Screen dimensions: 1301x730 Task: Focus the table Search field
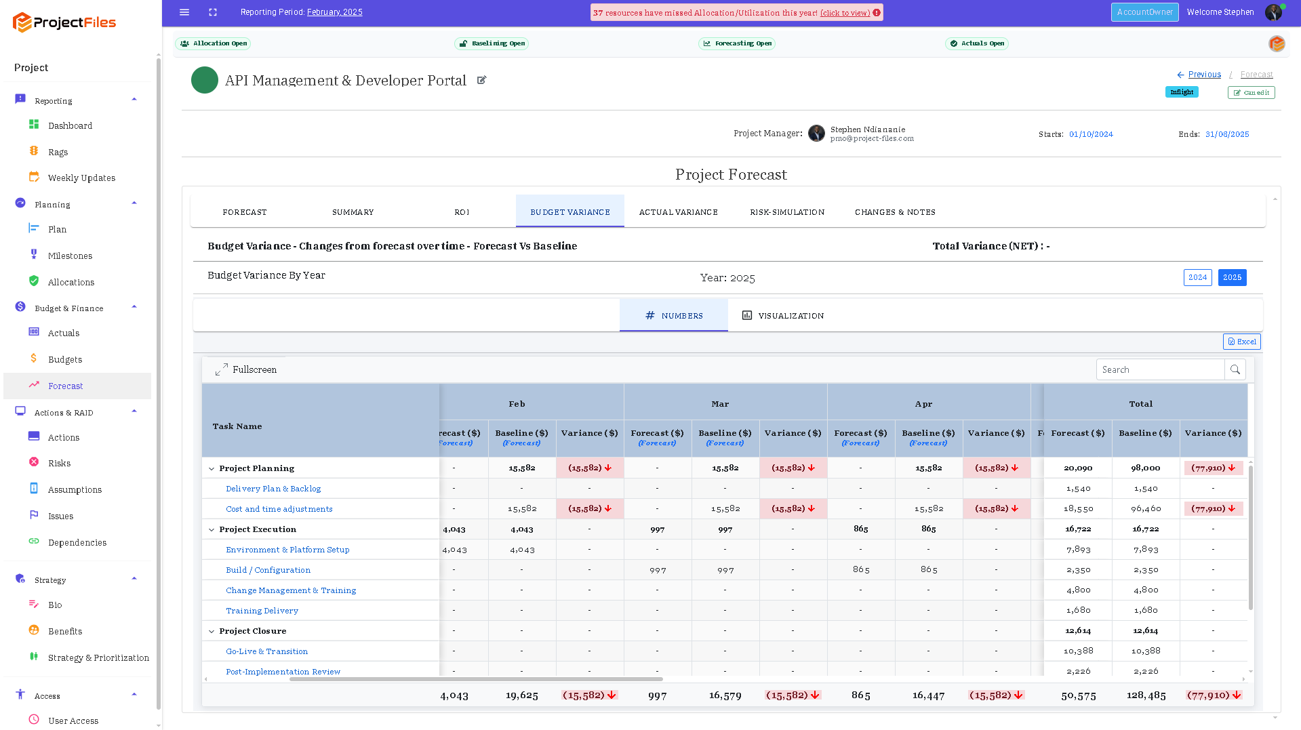(x=1160, y=369)
